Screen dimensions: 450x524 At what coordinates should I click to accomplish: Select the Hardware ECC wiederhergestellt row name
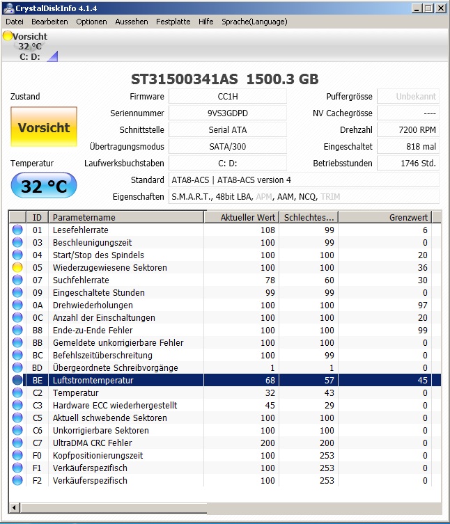point(115,406)
